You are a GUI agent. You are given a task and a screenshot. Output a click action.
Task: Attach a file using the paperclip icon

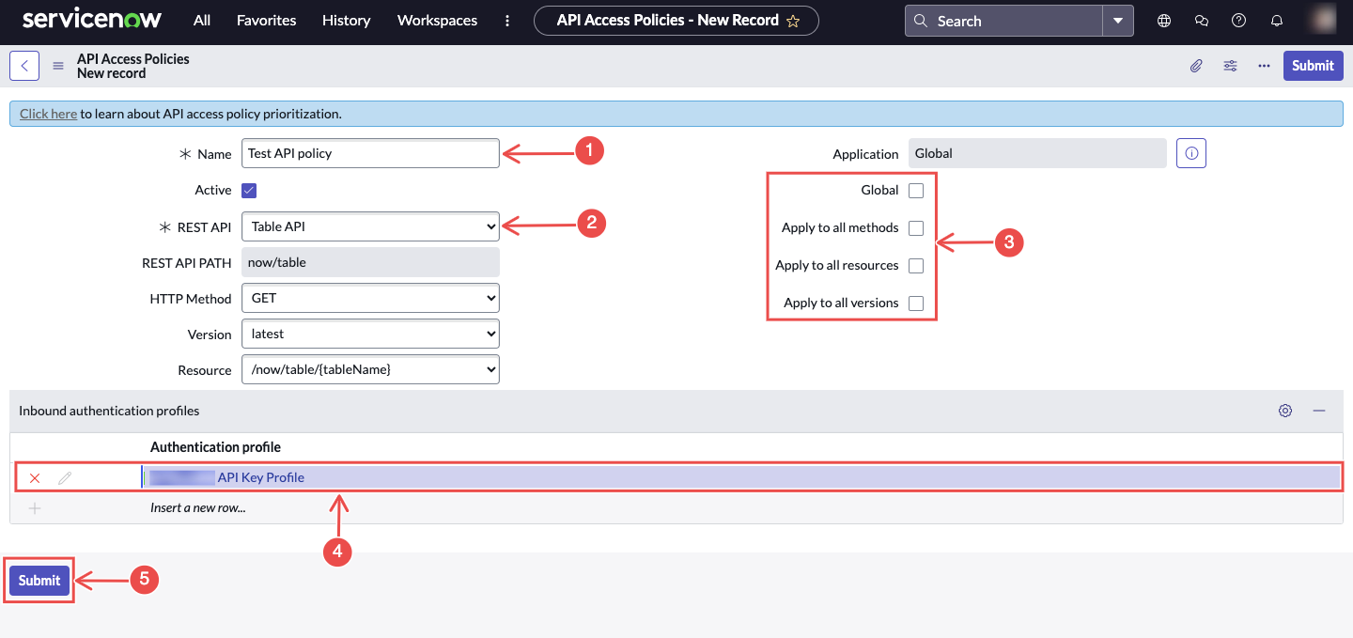pos(1196,65)
